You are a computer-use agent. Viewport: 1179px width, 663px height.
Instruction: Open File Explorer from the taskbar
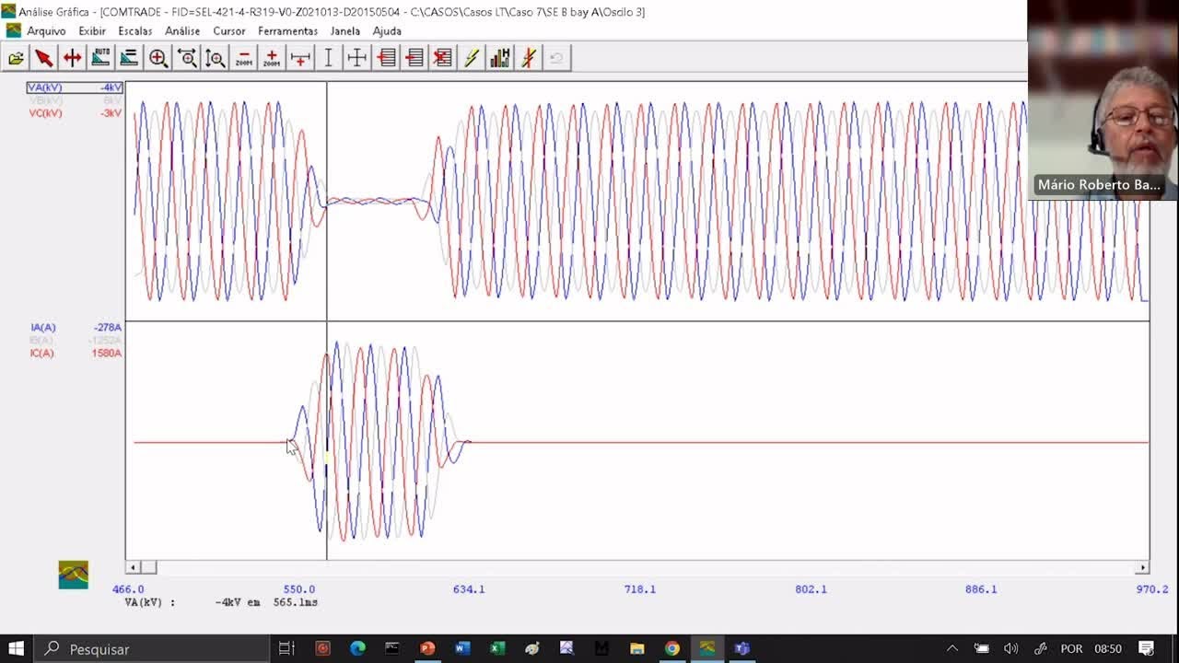(637, 648)
